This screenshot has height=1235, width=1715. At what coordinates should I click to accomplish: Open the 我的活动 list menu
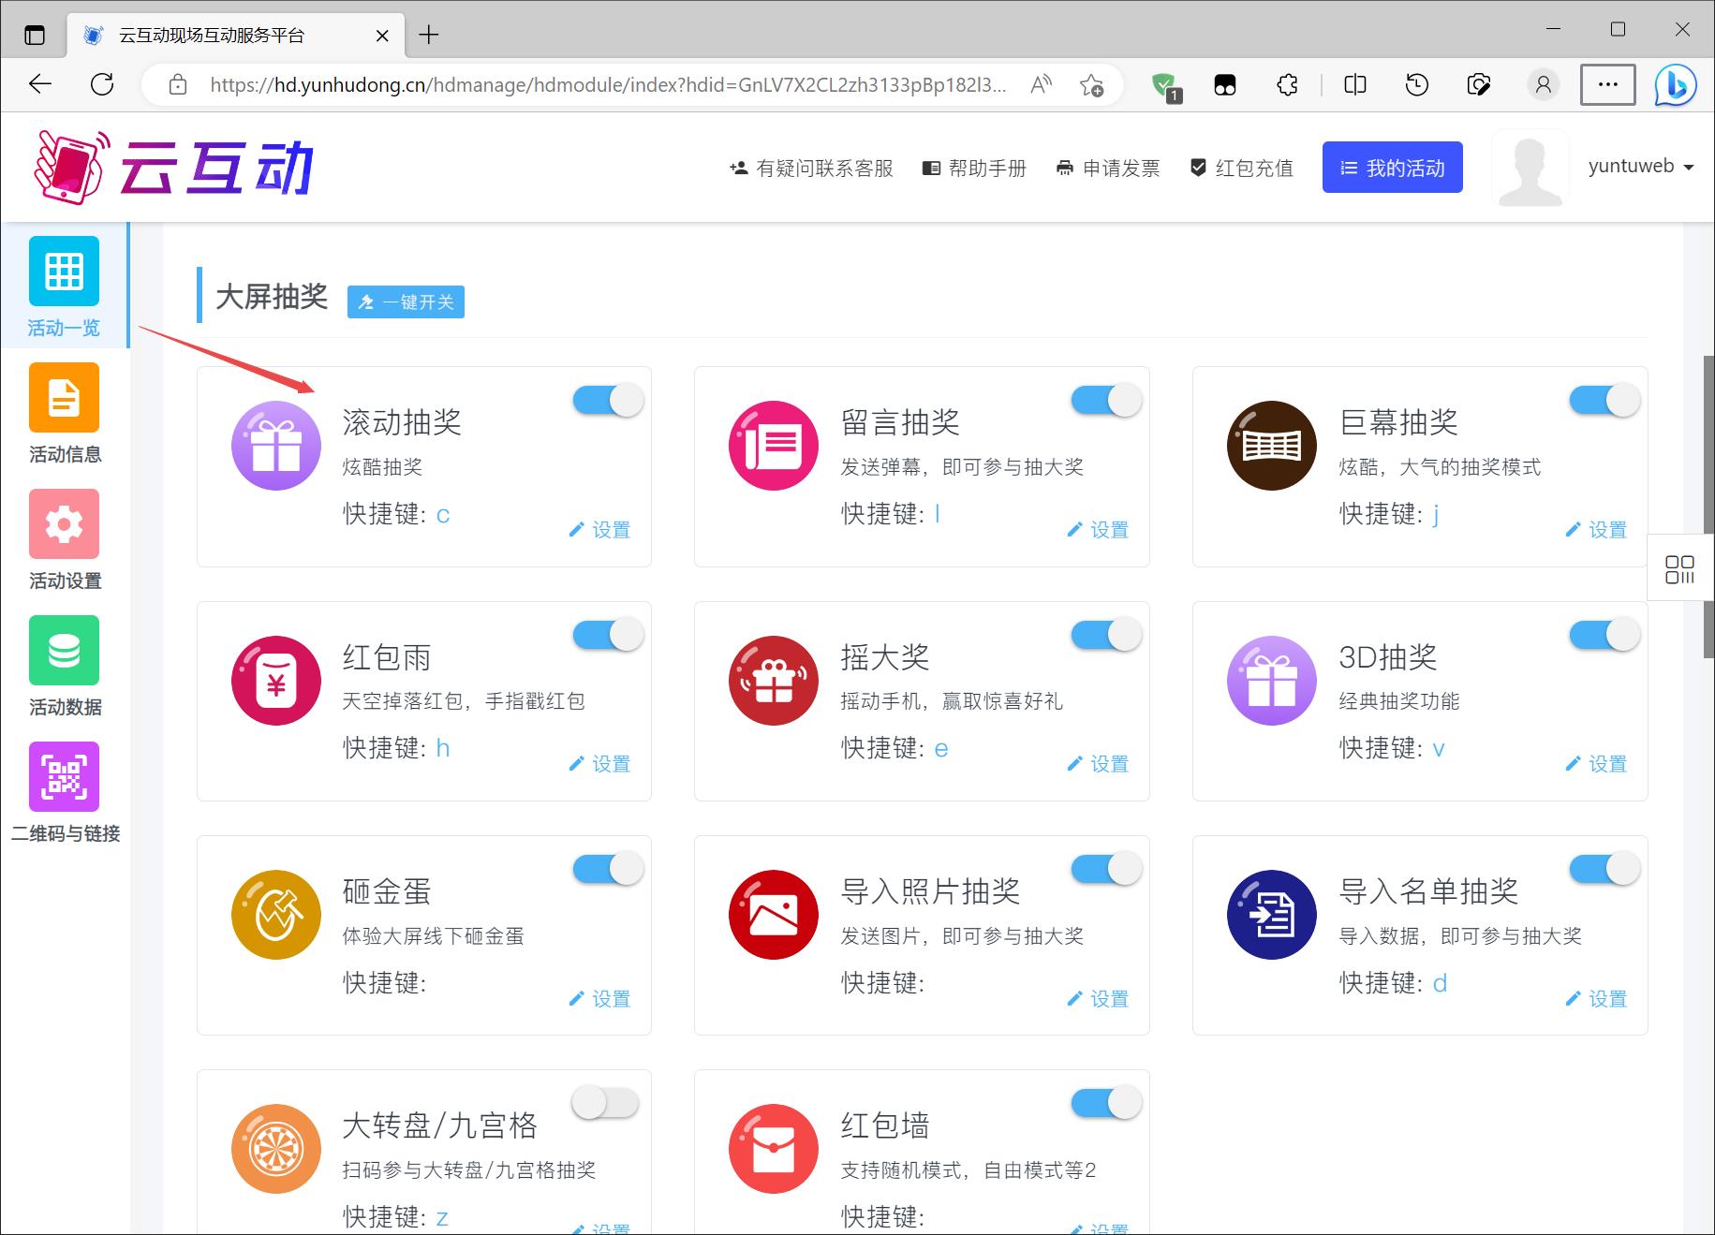click(1392, 168)
